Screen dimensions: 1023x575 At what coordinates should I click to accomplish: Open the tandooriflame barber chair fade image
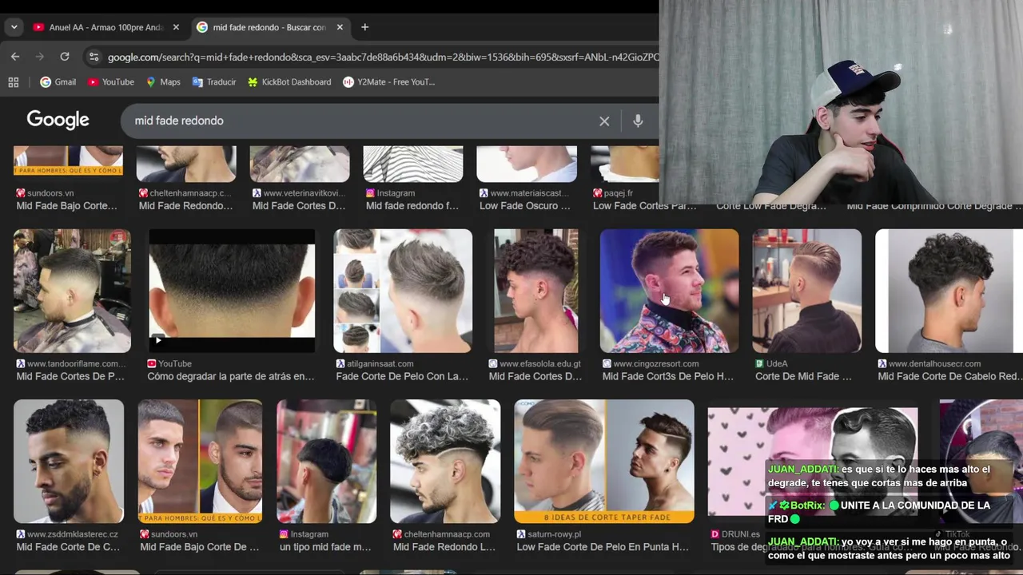pyautogui.click(x=72, y=291)
